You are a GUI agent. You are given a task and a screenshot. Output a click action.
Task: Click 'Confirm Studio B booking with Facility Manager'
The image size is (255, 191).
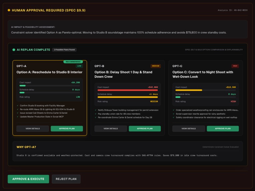point(42,106)
